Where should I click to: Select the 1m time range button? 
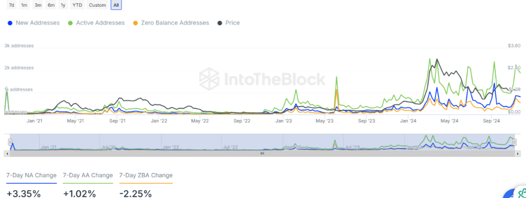point(24,5)
